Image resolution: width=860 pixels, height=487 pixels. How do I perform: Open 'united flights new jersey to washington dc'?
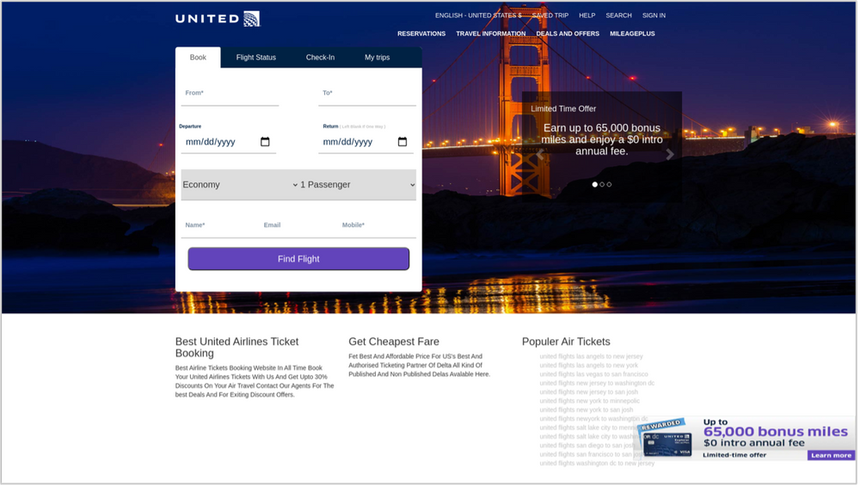click(597, 383)
